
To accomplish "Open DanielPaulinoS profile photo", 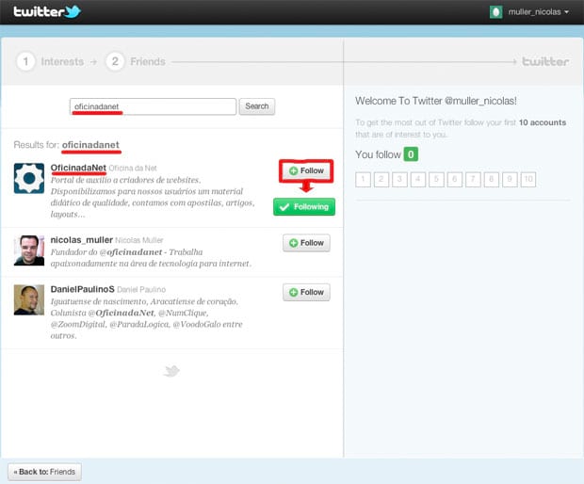I will (29, 299).
